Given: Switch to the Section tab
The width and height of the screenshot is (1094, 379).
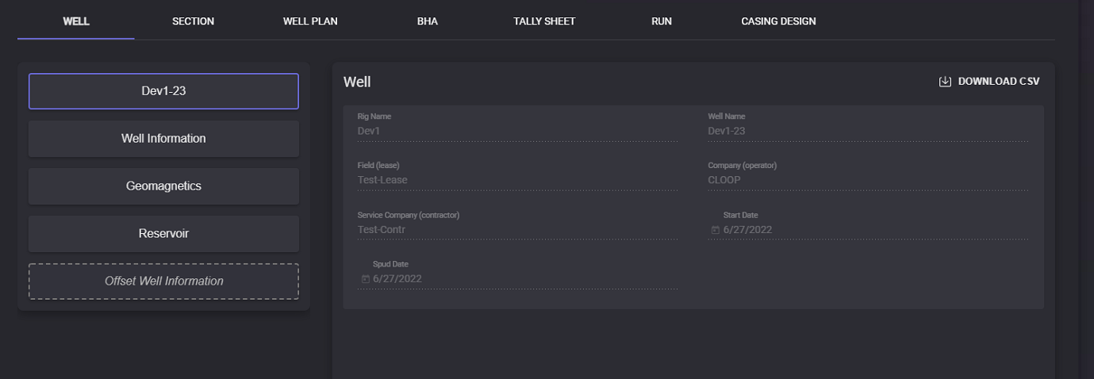Looking at the screenshot, I should click(x=193, y=21).
